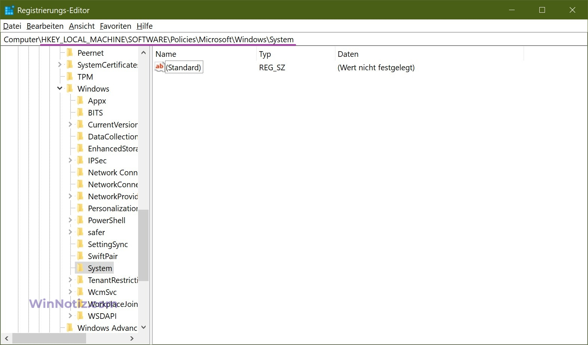The height and width of the screenshot is (345, 588).
Task: Click the SettingSync folder icon
Action: (x=80, y=244)
